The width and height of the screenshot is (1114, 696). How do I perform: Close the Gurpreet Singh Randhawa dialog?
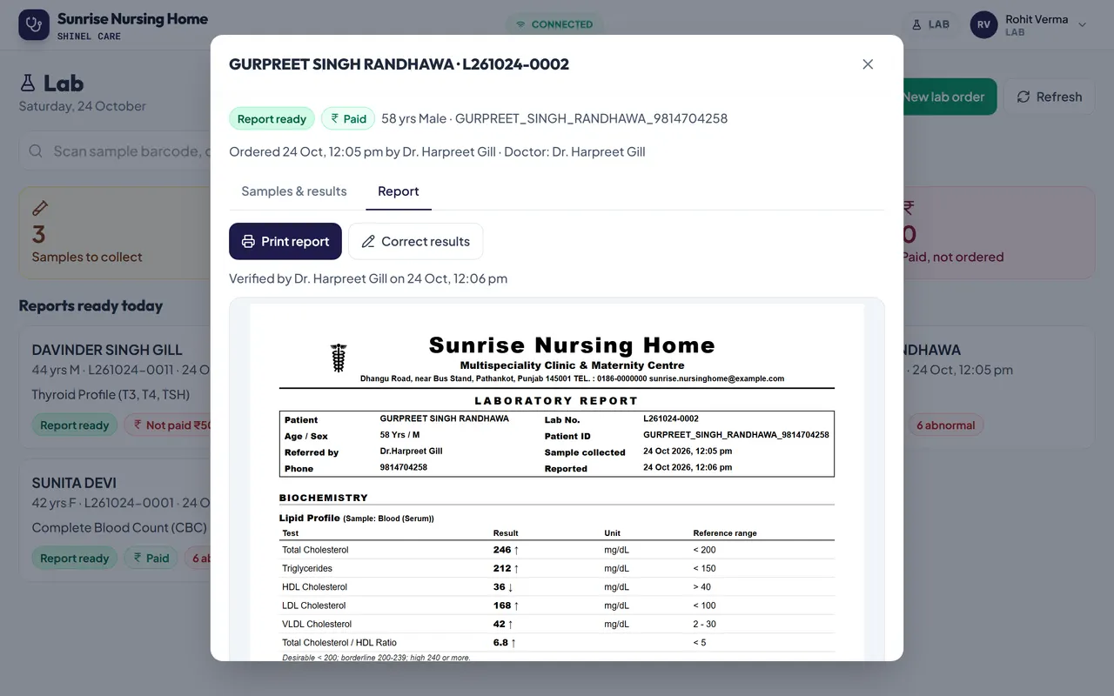pos(868,64)
